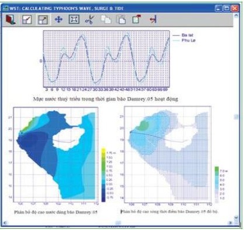Viewport: 244px width, 230px height.
Task: Select the highlighted chart arrow tool icon
Action: (x=43, y=20)
